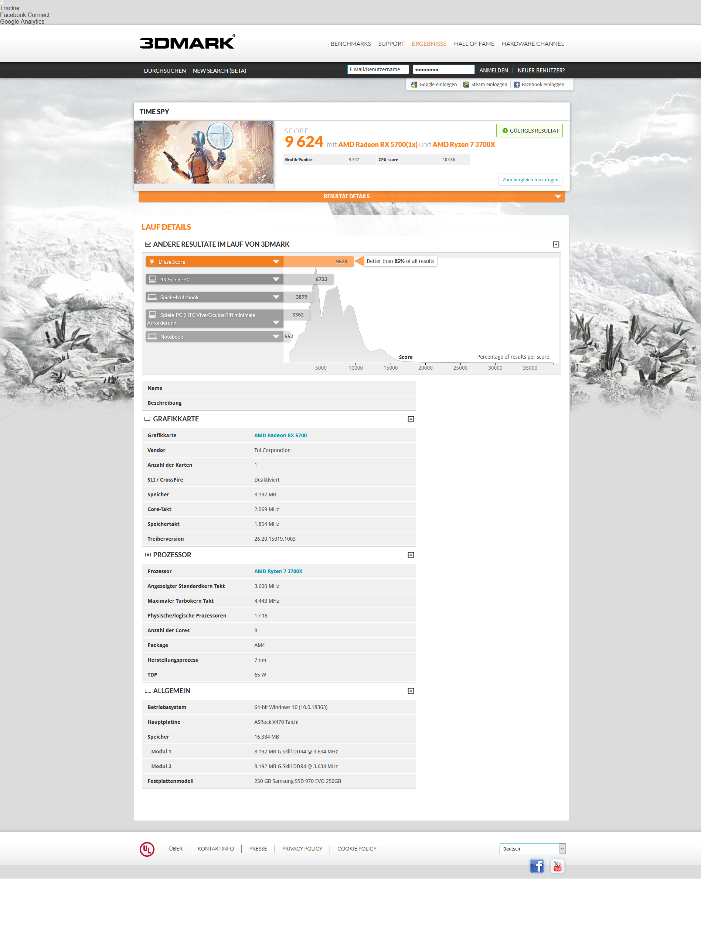The width and height of the screenshot is (701, 948).
Task: Click the Grafik-Punkte value 9 547
Action: [354, 160]
